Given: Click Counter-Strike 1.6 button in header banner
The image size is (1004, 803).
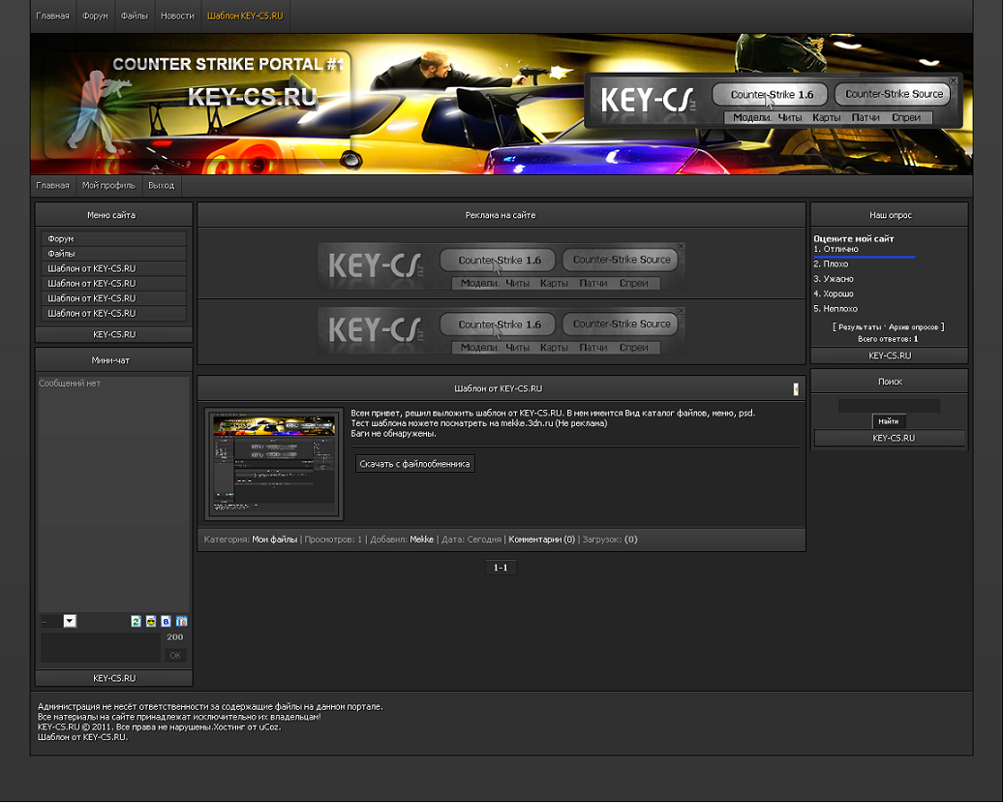Looking at the screenshot, I should (771, 94).
